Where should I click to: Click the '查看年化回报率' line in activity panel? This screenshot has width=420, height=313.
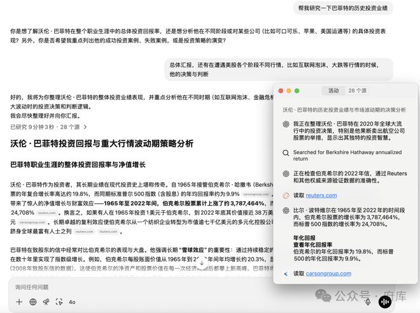pos(312,244)
